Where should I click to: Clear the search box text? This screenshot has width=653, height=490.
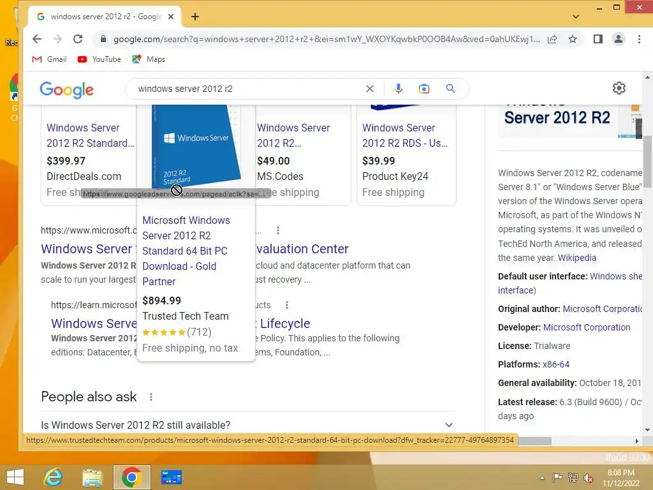pyautogui.click(x=370, y=89)
